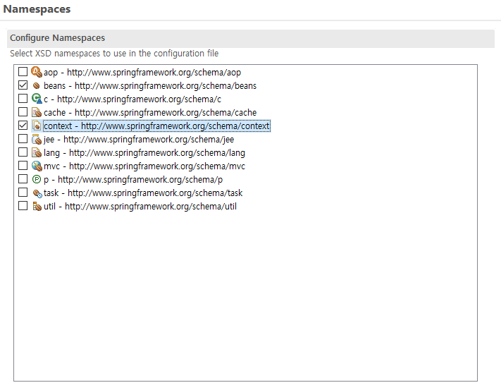
Task: Click the Configure Namespaces section header
Action: [x=251, y=38]
